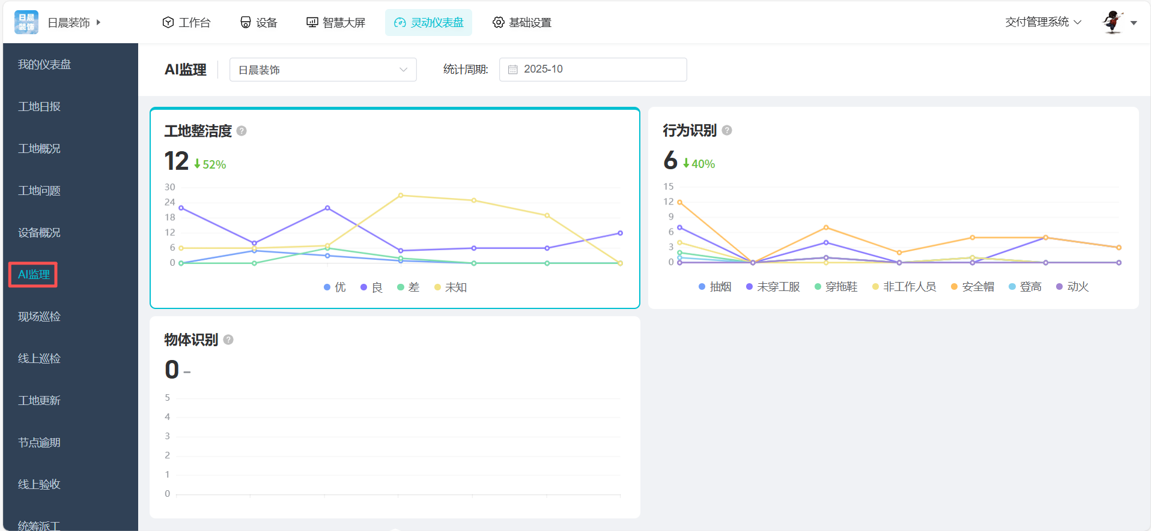Click help icon beside 行为识别 title
Image resolution: width=1151 pixels, height=531 pixels.
tap(727, 130)
